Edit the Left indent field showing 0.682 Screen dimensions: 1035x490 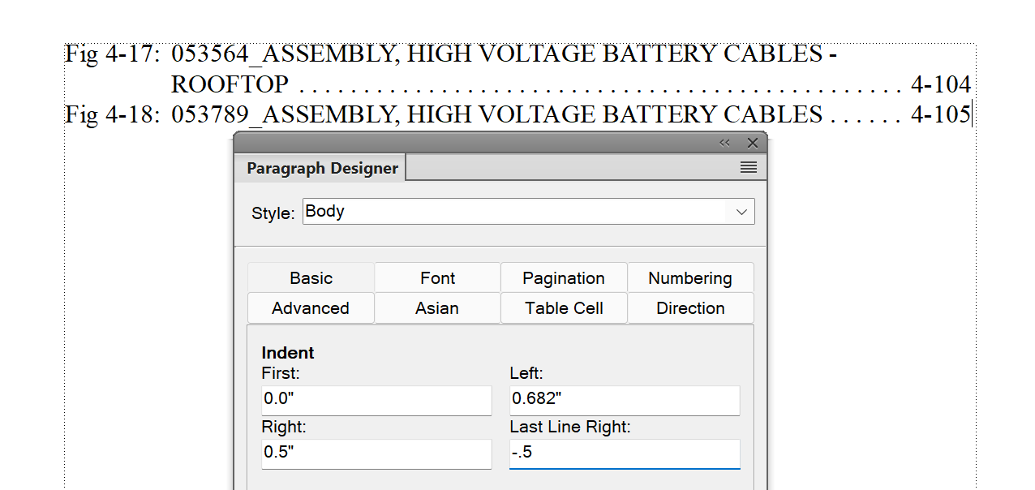click(x=624, y=400)
